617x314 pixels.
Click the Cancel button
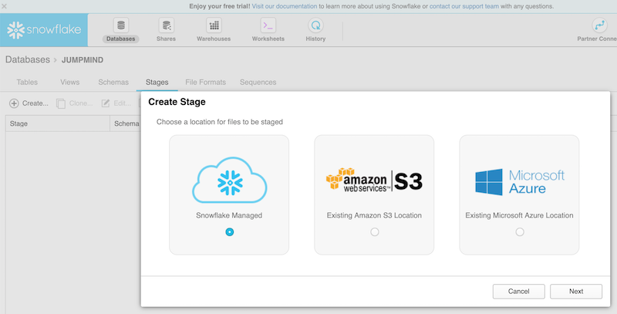[x=518, y=292]
